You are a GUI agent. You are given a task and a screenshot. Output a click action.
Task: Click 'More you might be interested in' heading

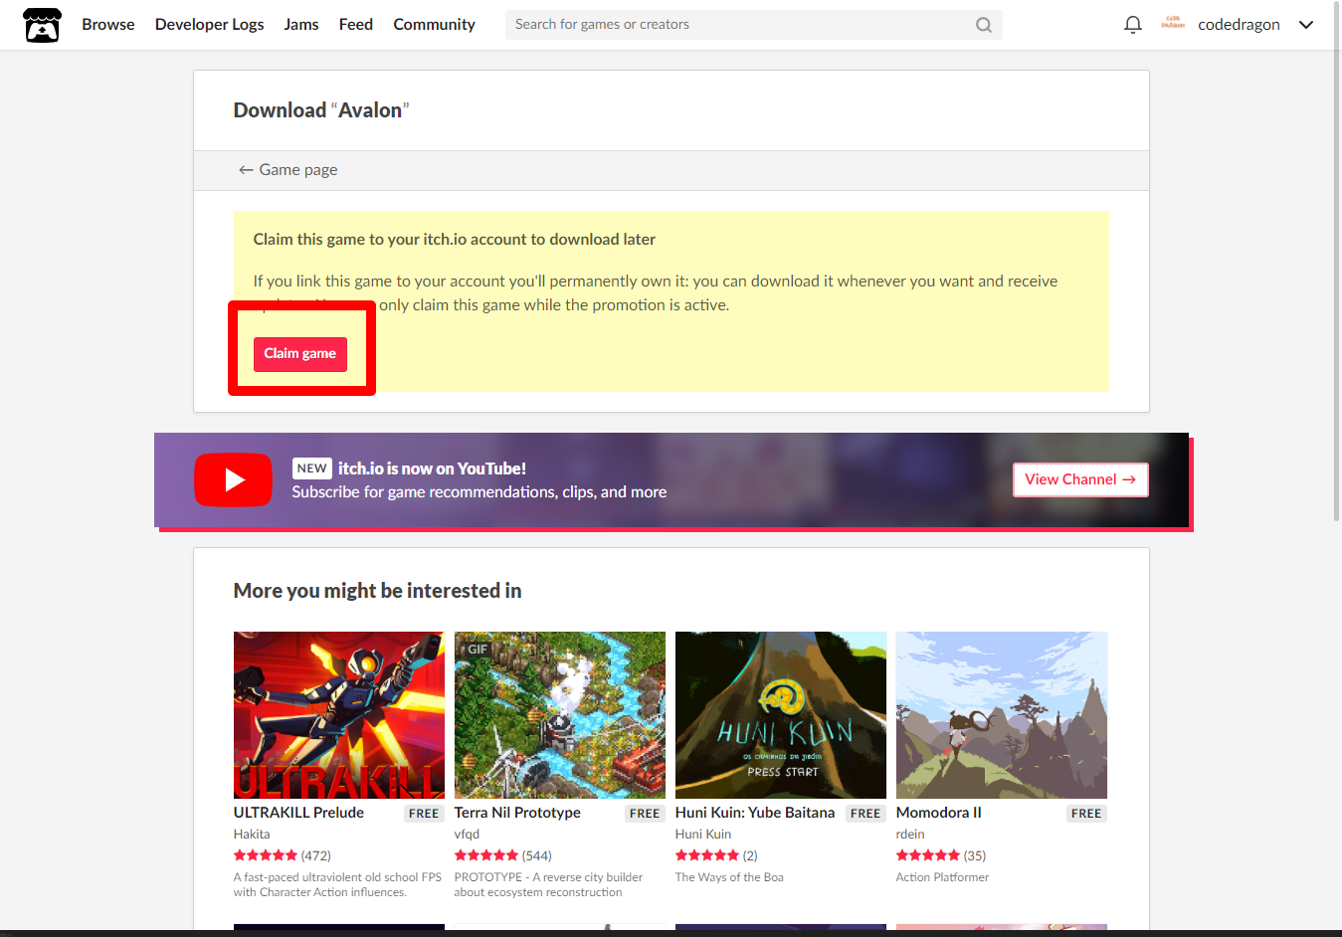[x=377, y=591]
